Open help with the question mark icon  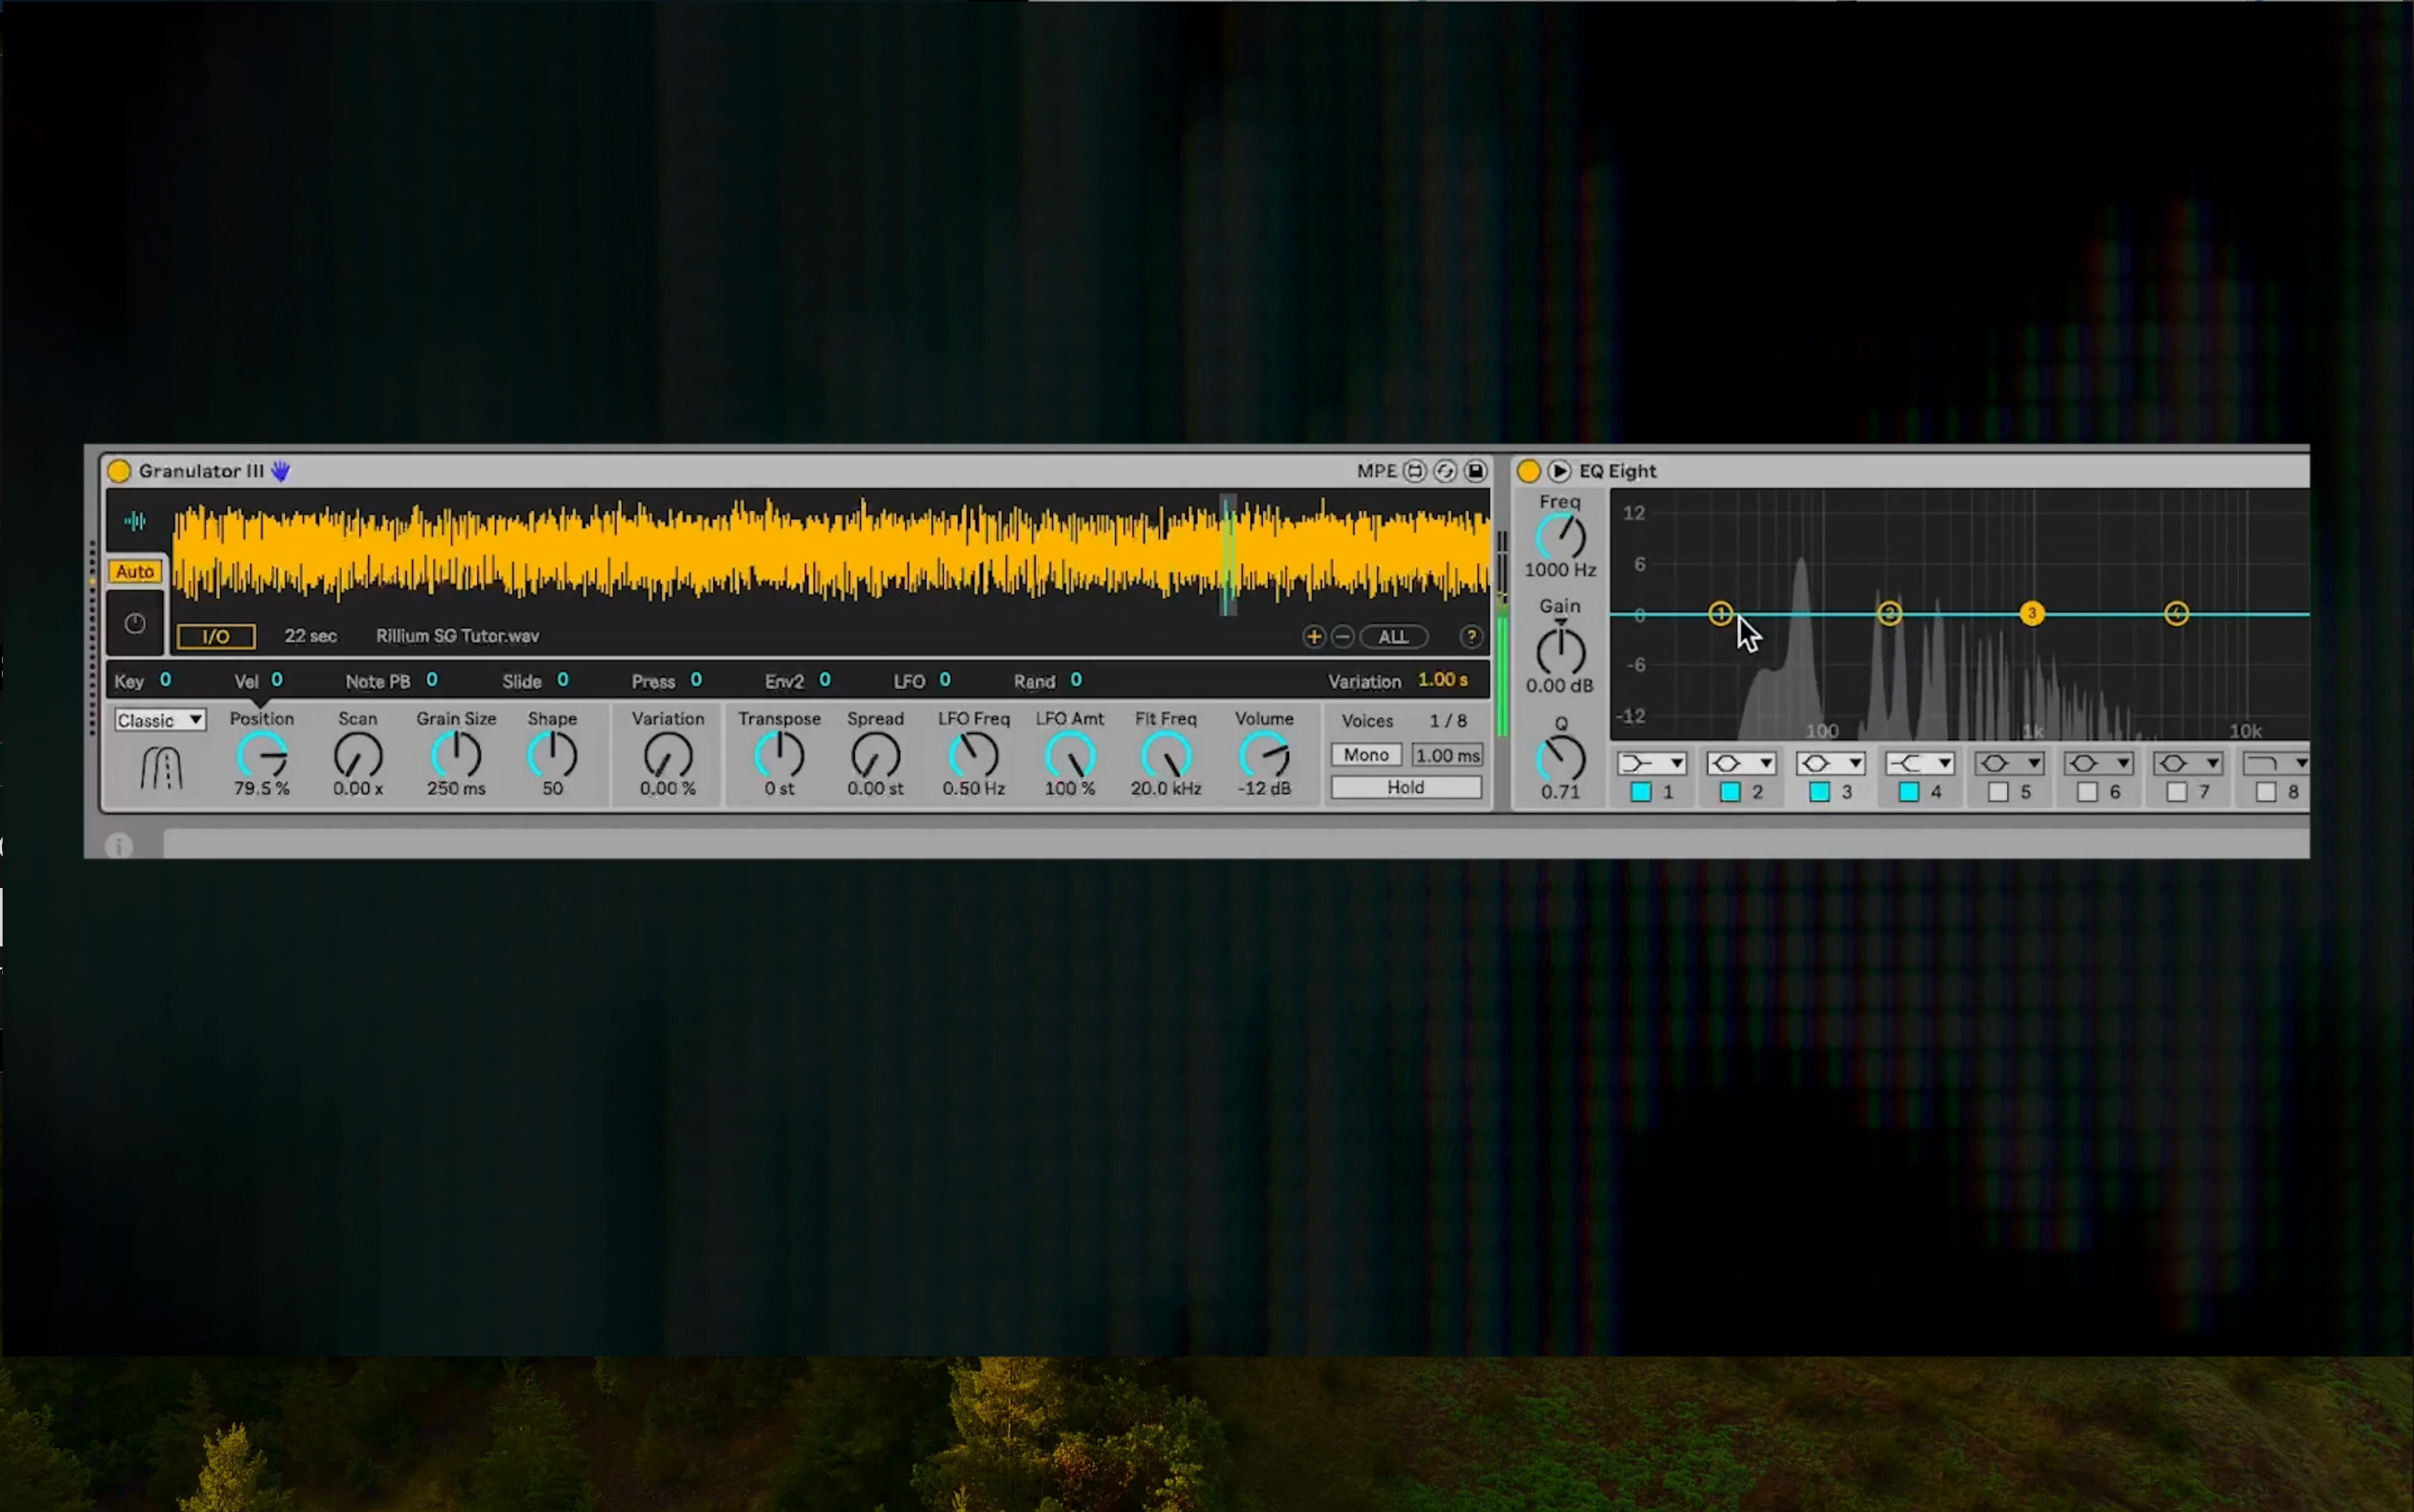1471,637
